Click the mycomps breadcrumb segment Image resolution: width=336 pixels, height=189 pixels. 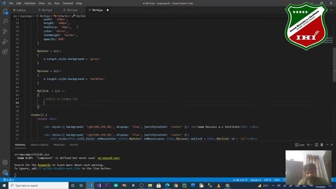(26, 16)
